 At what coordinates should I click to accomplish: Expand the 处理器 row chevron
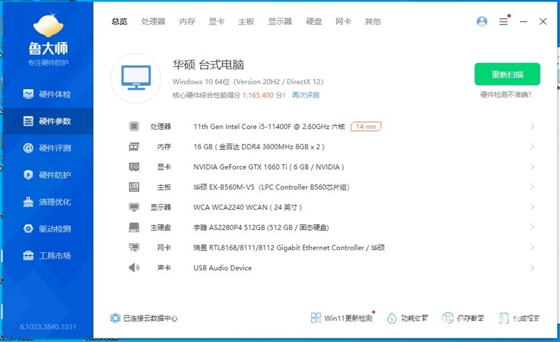click(532, 126)
